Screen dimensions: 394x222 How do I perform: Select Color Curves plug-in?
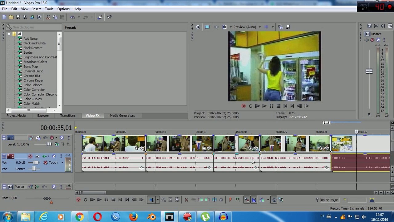(33, 99)
